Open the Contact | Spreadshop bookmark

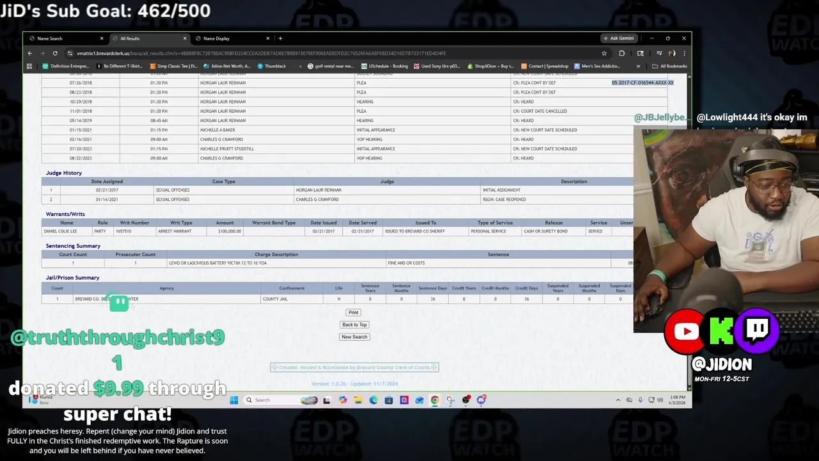tap(545, 66)
